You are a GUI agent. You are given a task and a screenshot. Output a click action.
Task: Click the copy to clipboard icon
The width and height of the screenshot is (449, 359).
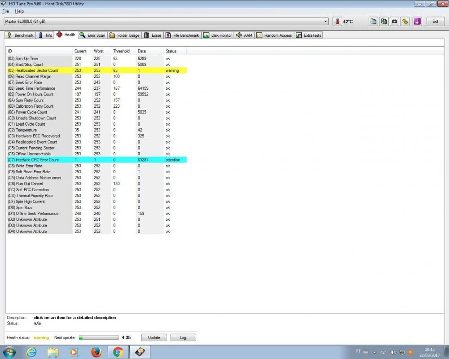tap(374, 21)
